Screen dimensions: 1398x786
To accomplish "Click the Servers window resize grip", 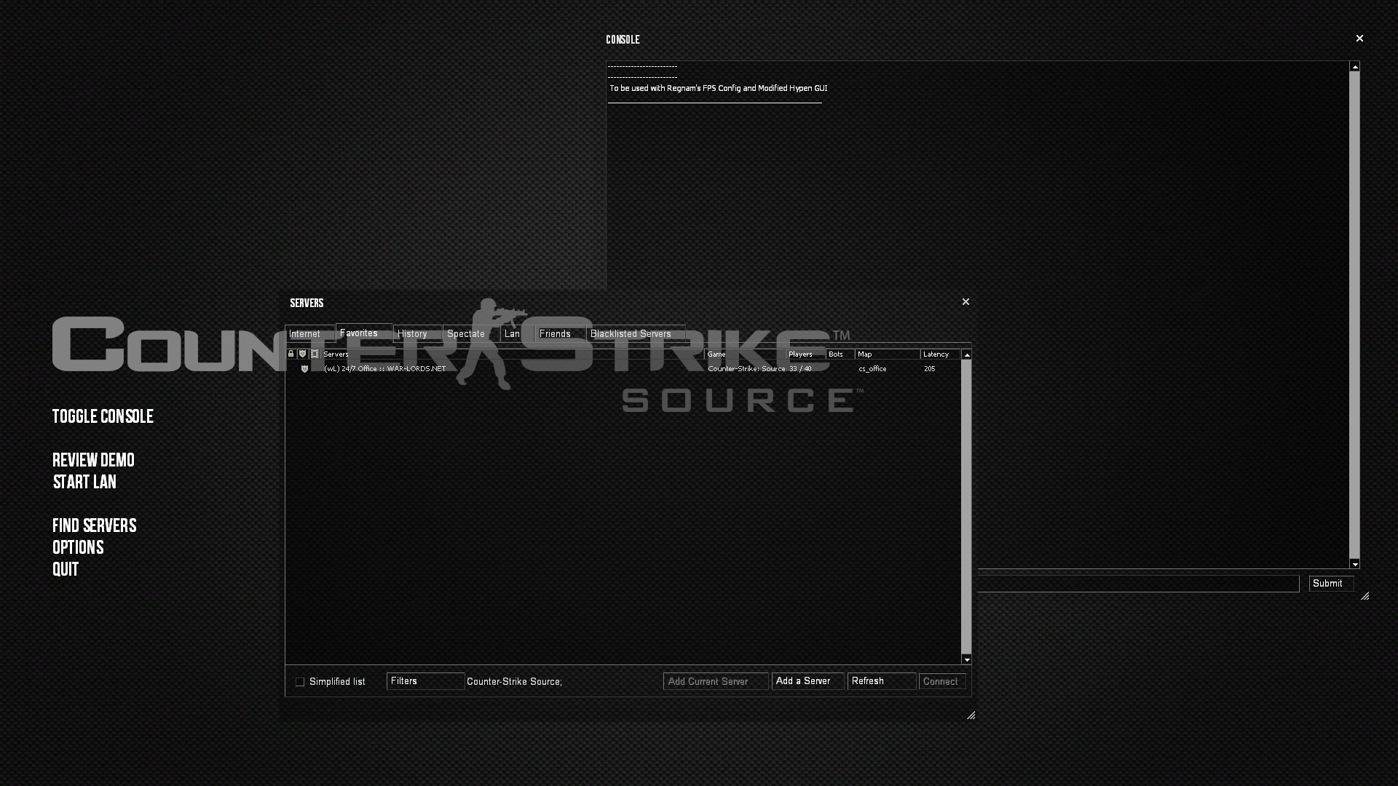I will tap(971, 715).
